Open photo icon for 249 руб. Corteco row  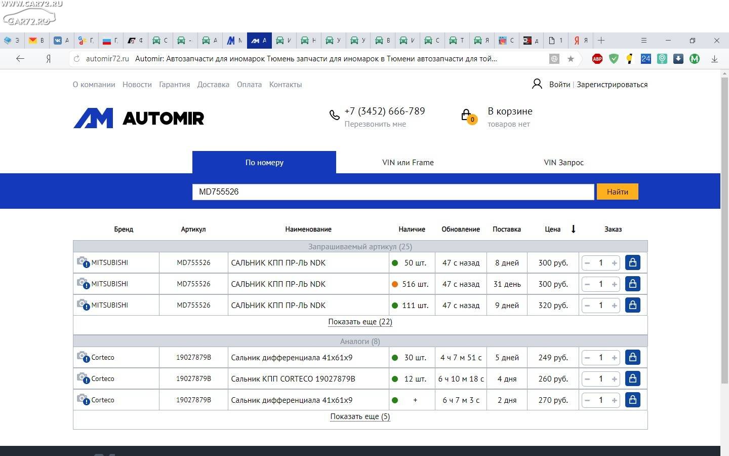(x=83, y=357)
